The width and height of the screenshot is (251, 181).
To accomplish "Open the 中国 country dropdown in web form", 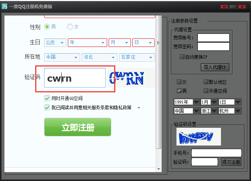I will click(62, 57).
